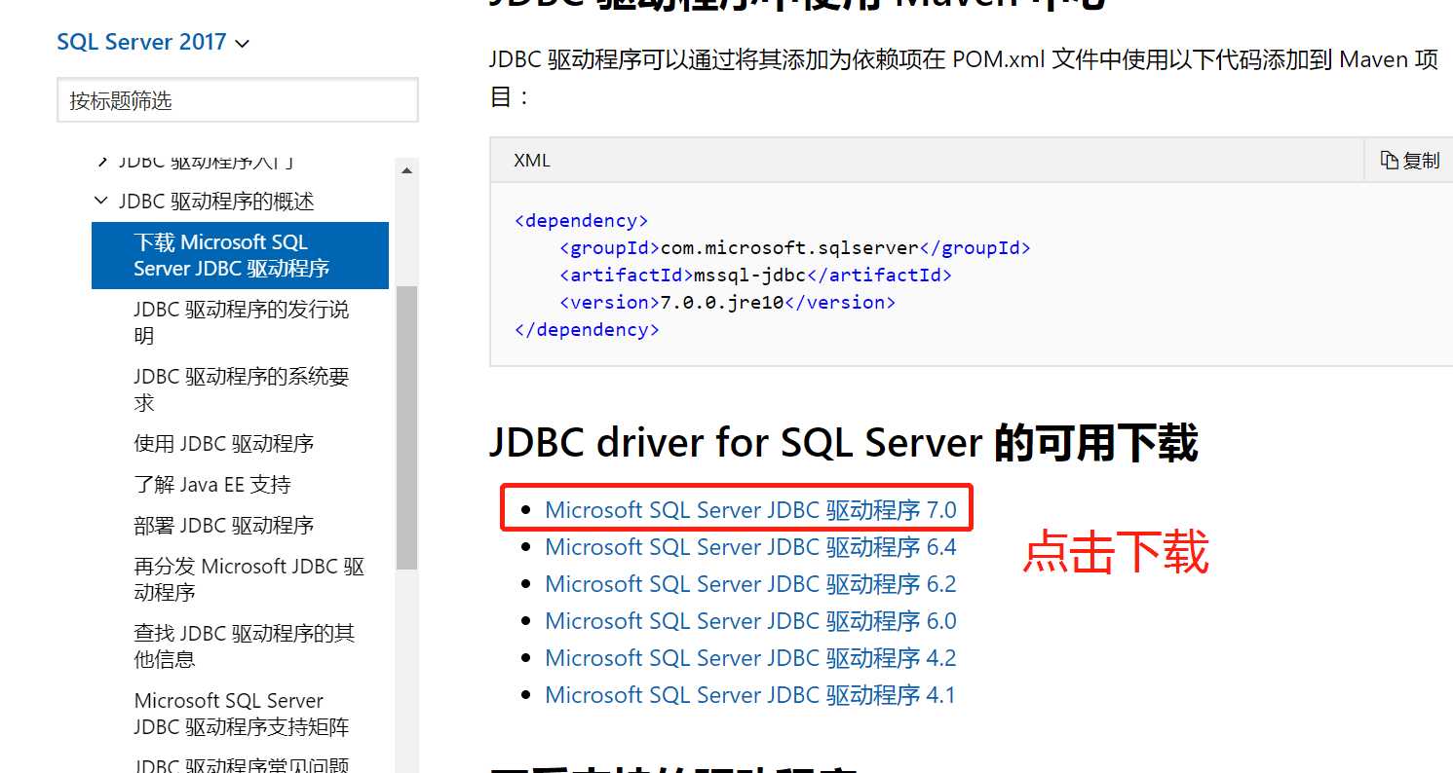This screenshot has height=773, width=1453.
Task: Open 查找 JDBC 驱动程序的其他信息 in sidebar
Action: point(244,646)
